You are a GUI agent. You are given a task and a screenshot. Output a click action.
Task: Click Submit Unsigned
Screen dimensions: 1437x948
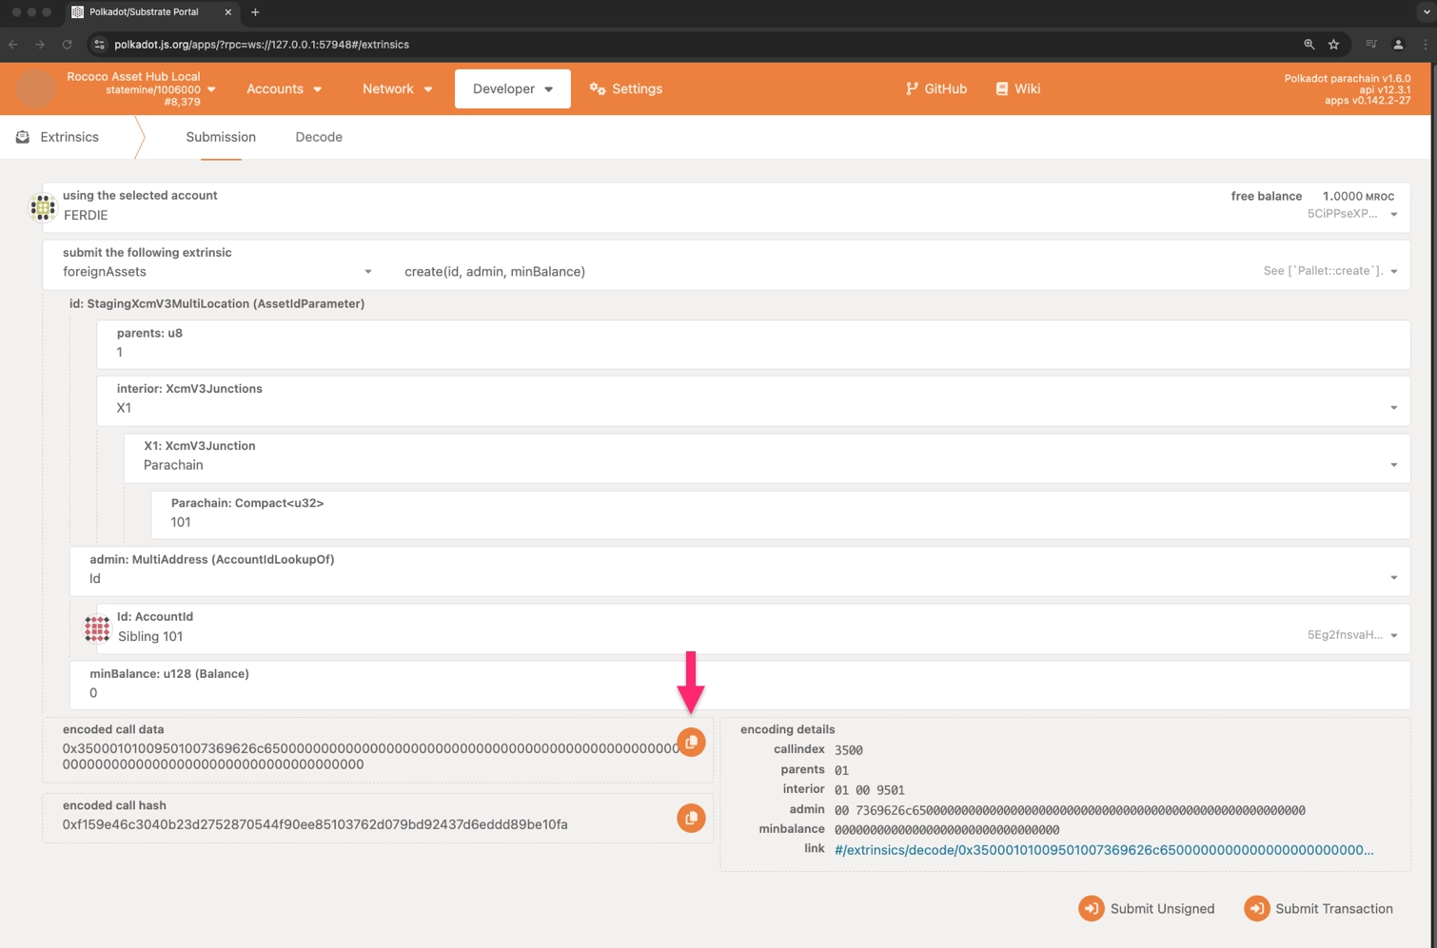tap(1147, 908)
